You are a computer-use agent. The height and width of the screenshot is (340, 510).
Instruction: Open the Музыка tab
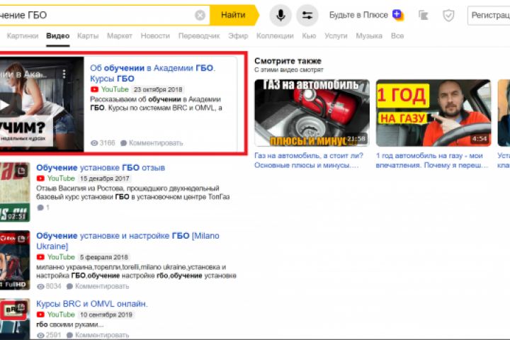coord(369,36)
